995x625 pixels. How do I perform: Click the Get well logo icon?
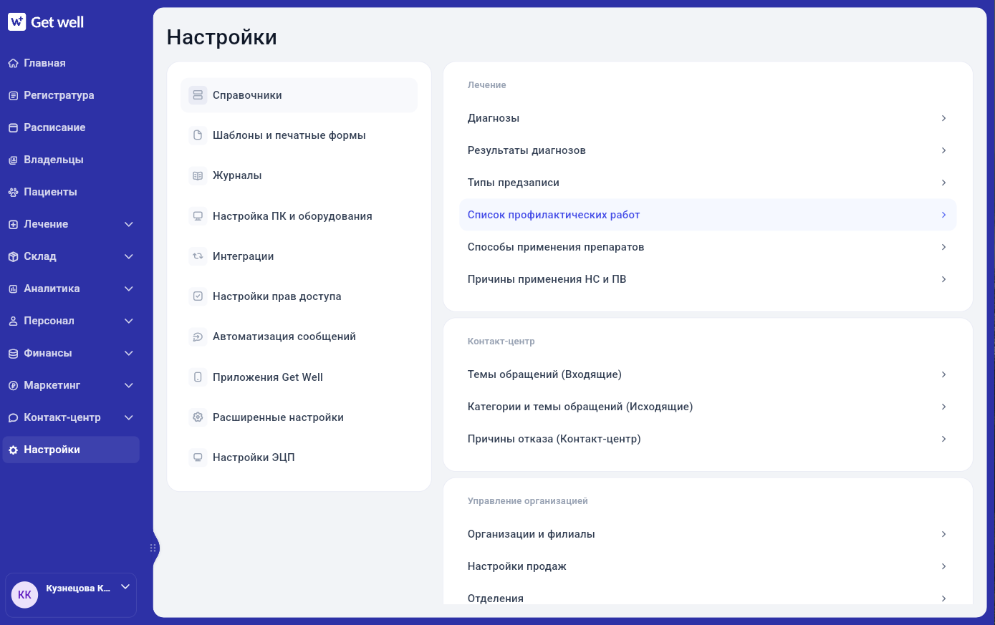tap(16, 22)
